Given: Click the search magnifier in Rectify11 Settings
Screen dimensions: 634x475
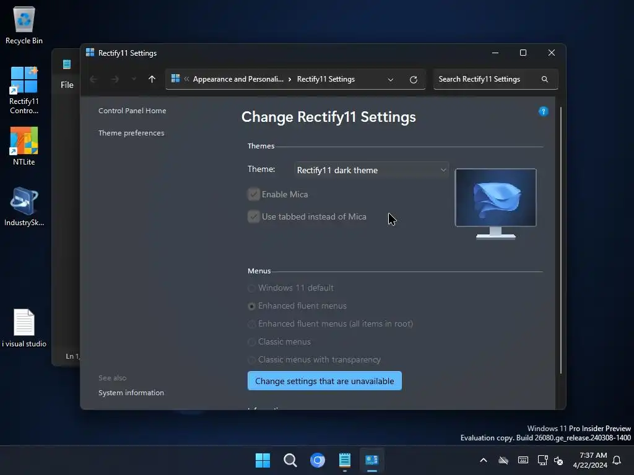Looking at the screenshot, I should tap(545, 79).
